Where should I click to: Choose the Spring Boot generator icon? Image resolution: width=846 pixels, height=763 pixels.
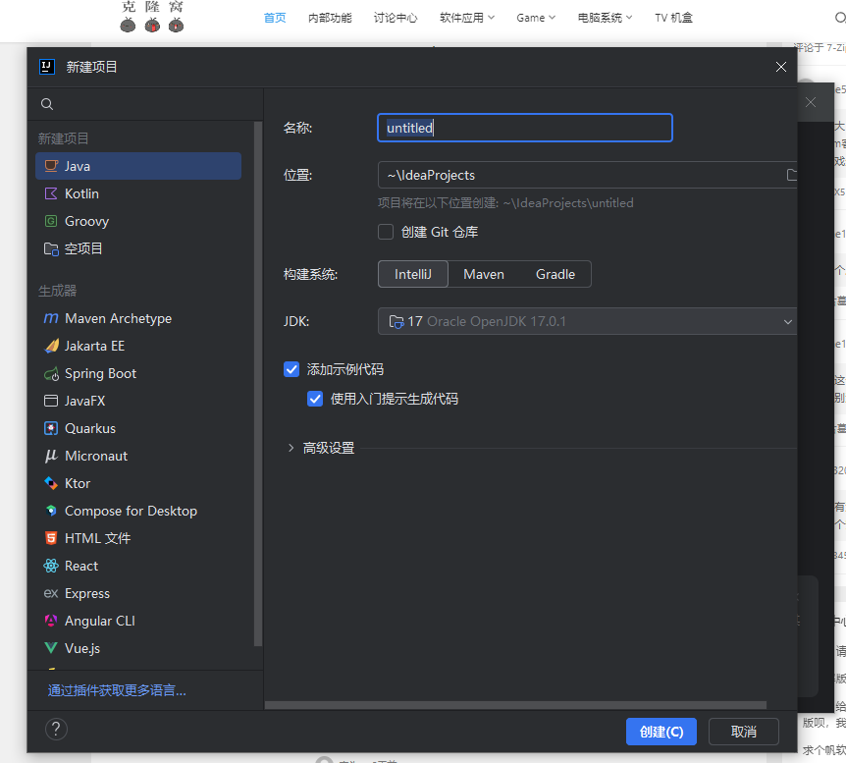coord(51,373)
